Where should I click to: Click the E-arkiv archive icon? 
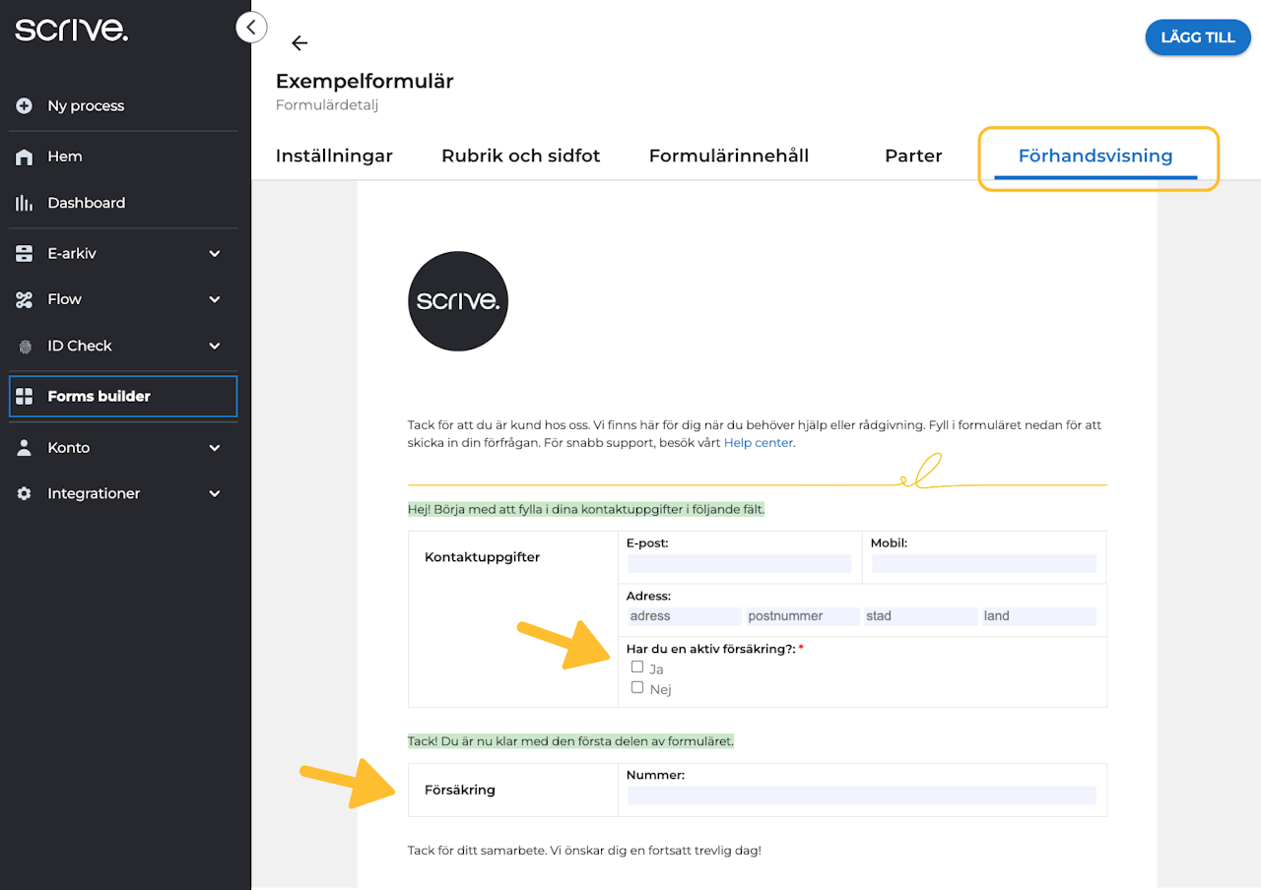(25, 254)
